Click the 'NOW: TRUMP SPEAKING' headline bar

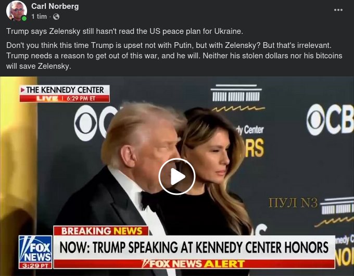tap(194, 247)
